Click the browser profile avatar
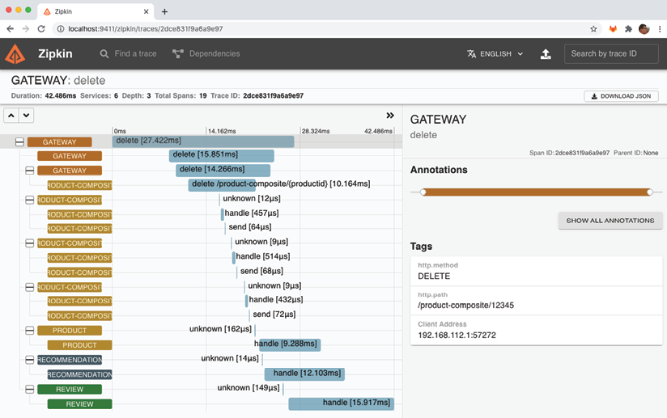The width and height of the screenshot is (667, 418). coord(644,29)
